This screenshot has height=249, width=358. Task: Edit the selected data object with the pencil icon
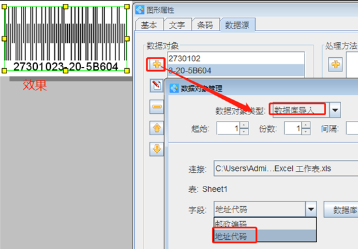(x=157, y=86)
